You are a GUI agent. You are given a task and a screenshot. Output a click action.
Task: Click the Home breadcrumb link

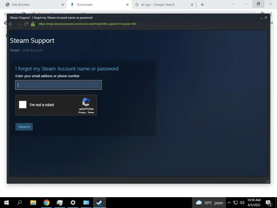(15, 50)
